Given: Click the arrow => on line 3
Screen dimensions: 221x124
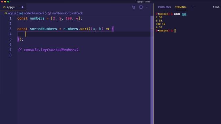Looking at the screenshot, I should [x=107, y=29].
